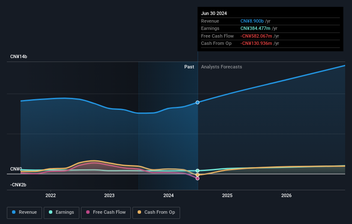
Task: Select the 2023 x-axis label
Action: click(109, 196)
